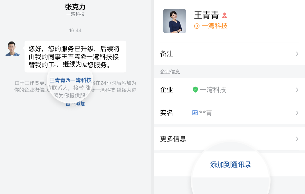Image resolution: width=305 pixels, height=194 pixels.
Task: Expand the 备注 row chevron
Action: 297,54
